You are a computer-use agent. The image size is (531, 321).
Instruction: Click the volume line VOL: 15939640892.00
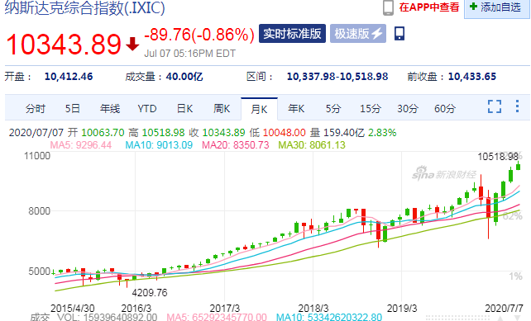click(107, 317)
